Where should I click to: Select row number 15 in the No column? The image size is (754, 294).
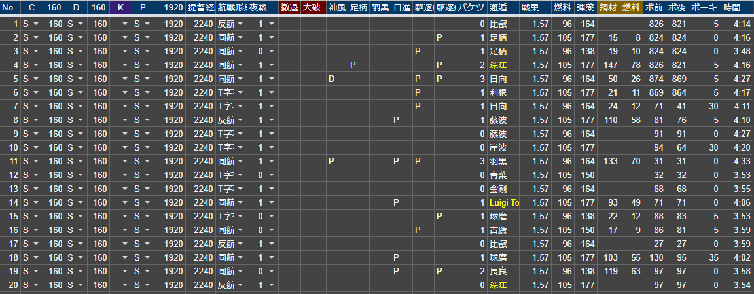tap(10, 217)
